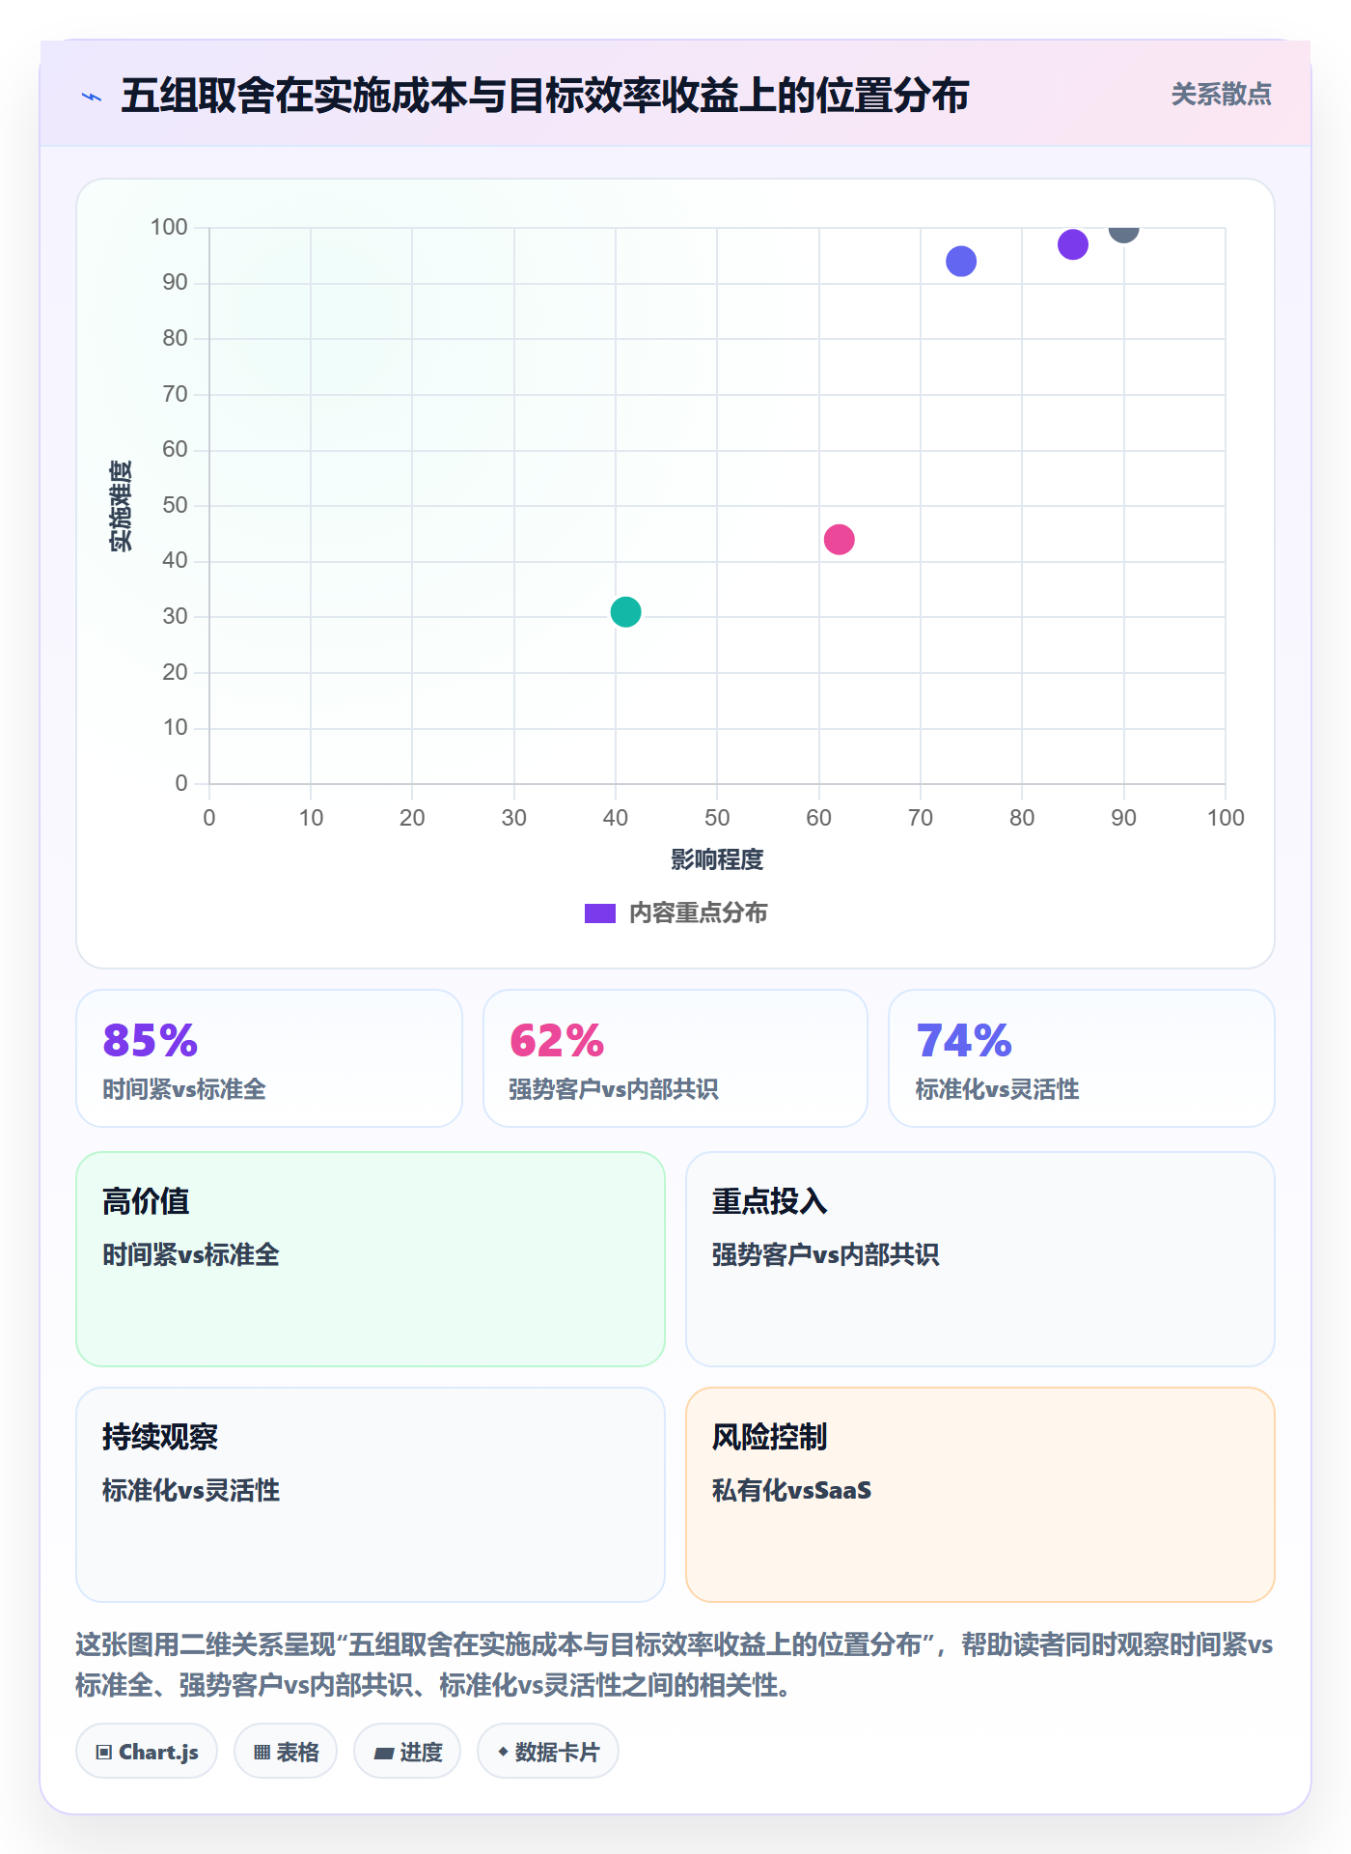Click the purple scatter point near 85
Image resolution: width=1351 pixels, height=1854 pixels.
click(1072, 244)
